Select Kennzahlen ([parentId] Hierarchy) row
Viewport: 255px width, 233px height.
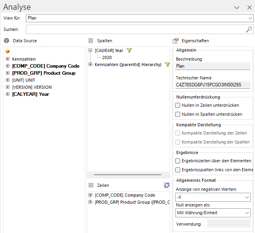(x=128, y=65)
